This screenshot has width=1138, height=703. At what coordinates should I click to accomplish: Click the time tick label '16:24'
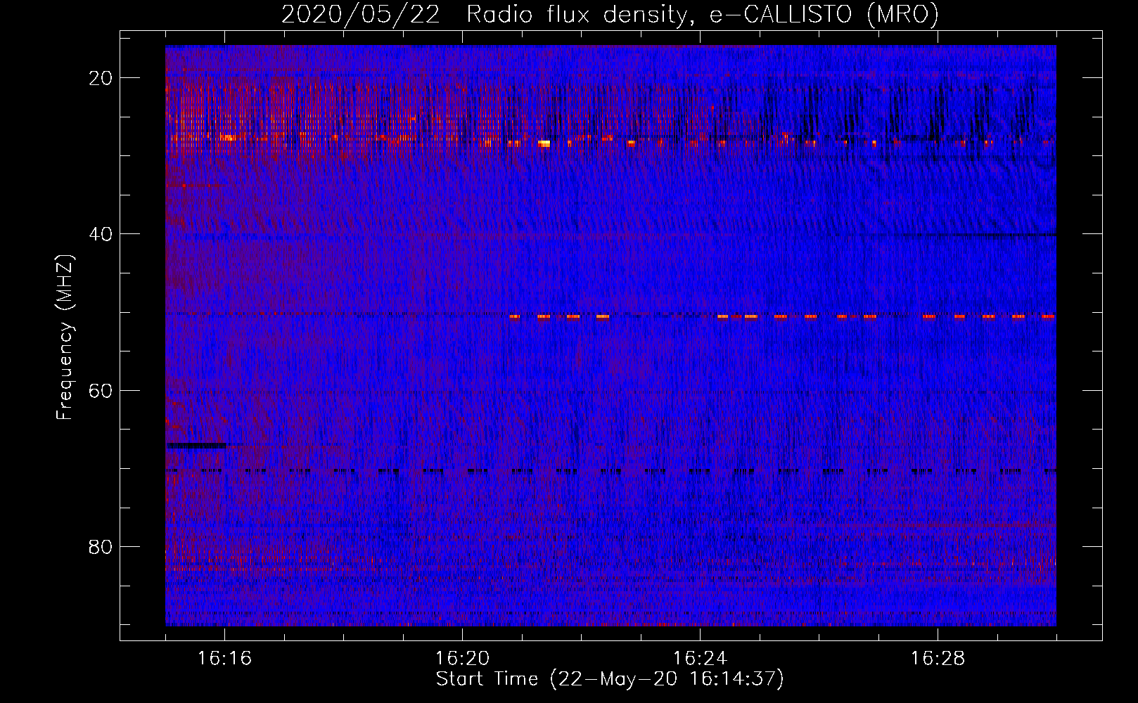(x=700, y=659)
